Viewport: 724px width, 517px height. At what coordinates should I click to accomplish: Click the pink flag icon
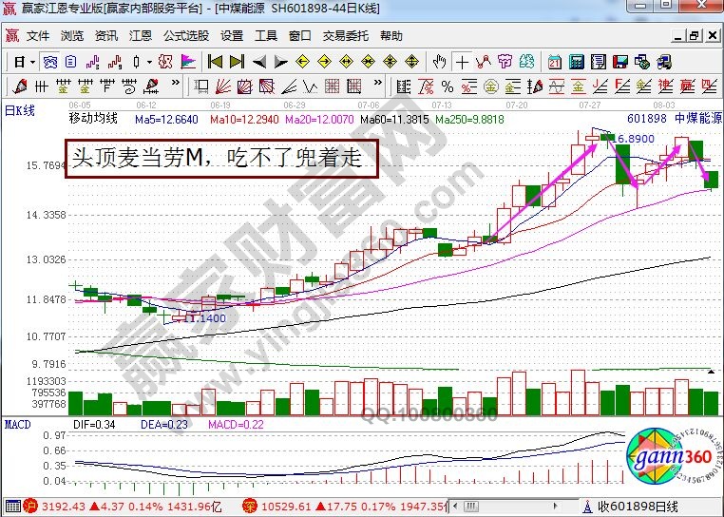tap(188, 62)
